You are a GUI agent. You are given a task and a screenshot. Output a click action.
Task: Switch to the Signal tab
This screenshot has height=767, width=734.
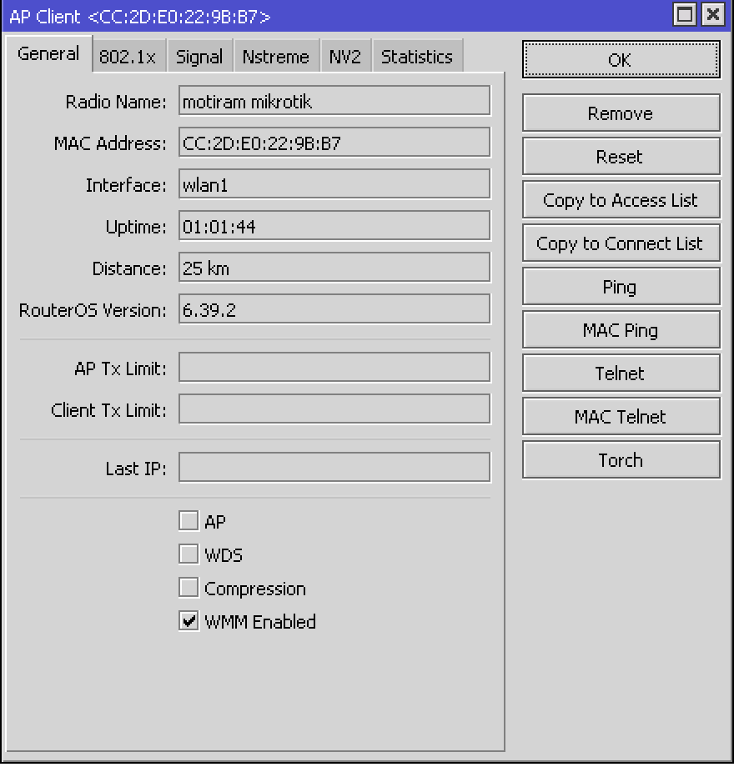pyautogui.click(x=199, y=55)
